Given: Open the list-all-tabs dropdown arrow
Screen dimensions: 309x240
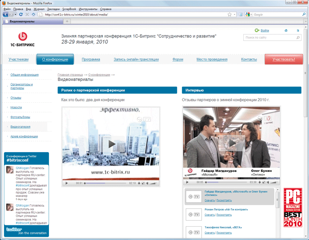Looking at the screenshot, I should pos(305,21).
